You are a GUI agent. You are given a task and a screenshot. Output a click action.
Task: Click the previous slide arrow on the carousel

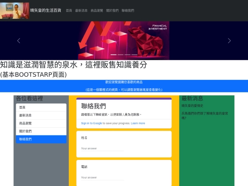(x=19, y=41)
